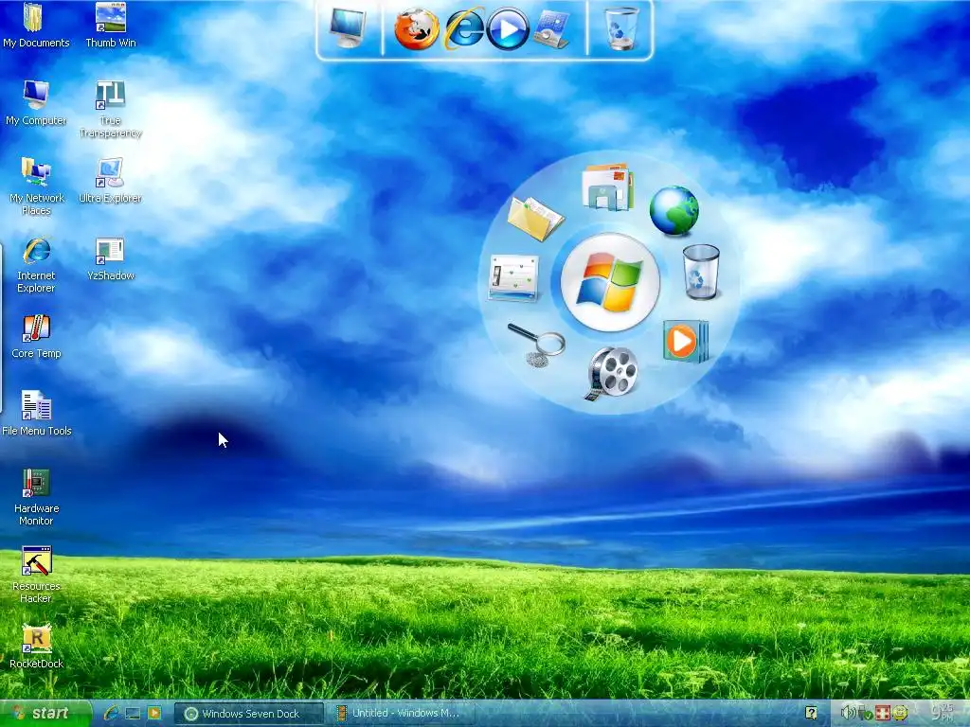The height and width of the screenshot is (727, 970).
Task: Open the calendar notes icon in circle dock
Action: [513, 277]
